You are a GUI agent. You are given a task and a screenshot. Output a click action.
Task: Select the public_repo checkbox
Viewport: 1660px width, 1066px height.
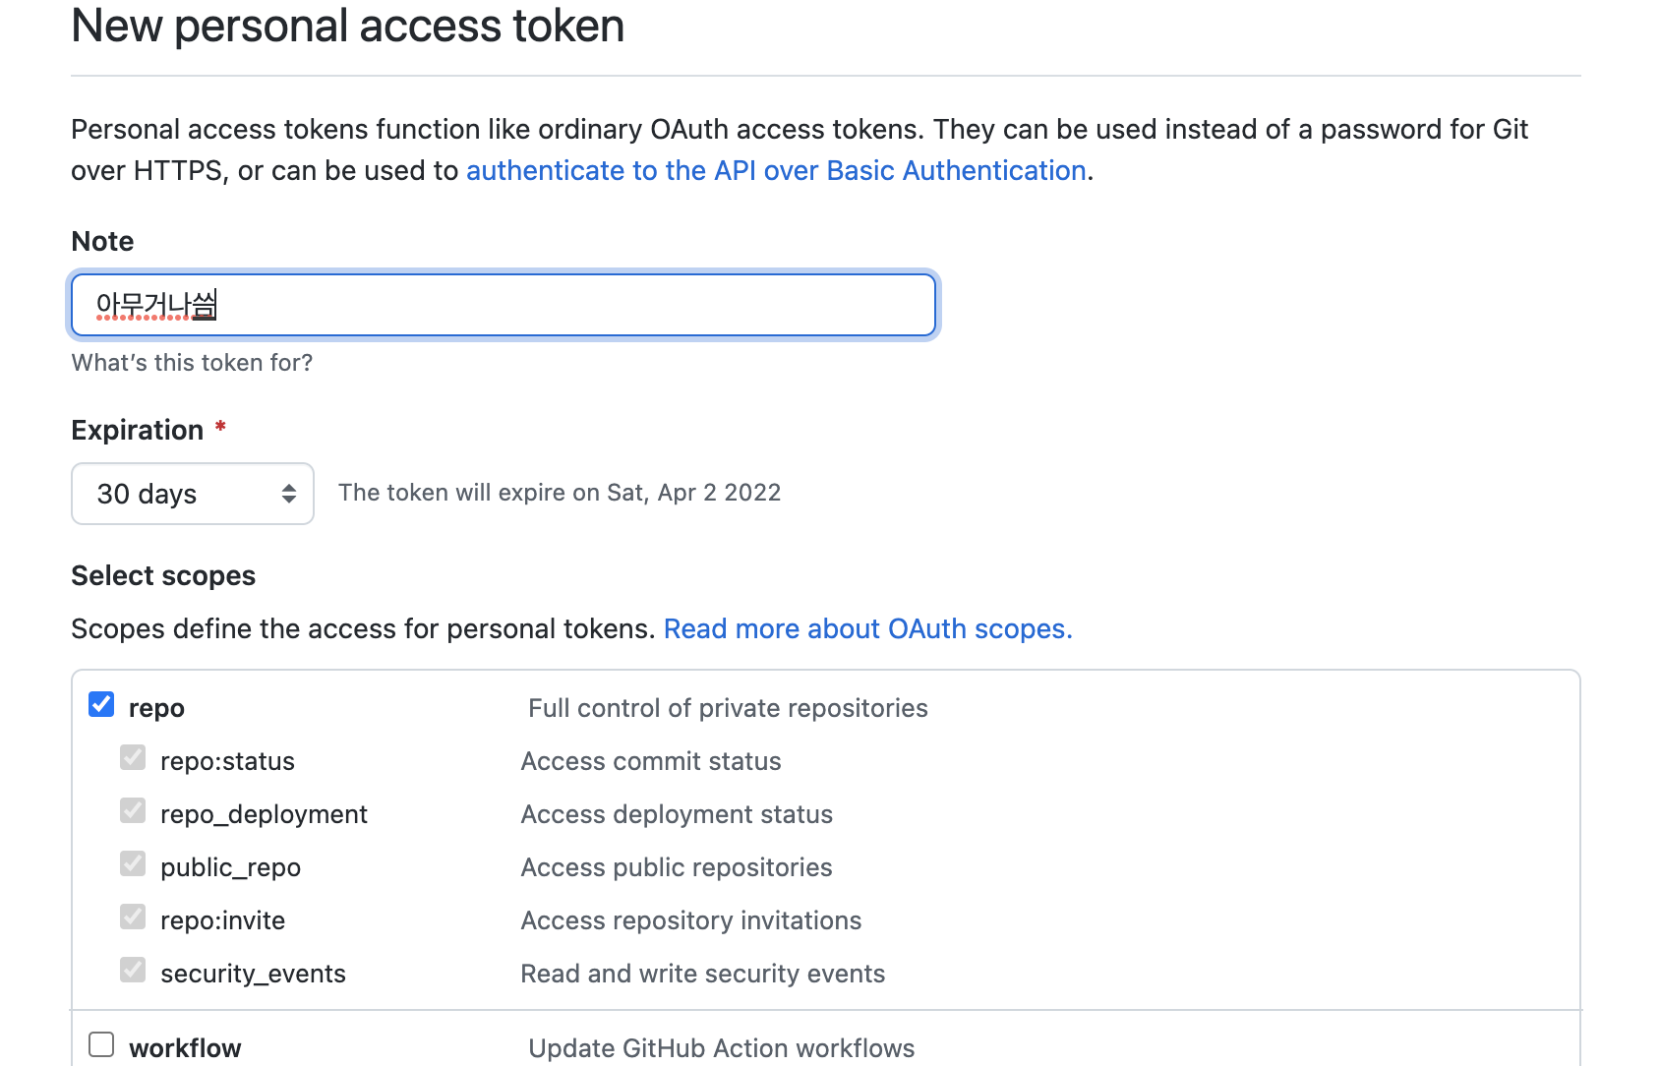pyautogui.click(x=133, y=863)
